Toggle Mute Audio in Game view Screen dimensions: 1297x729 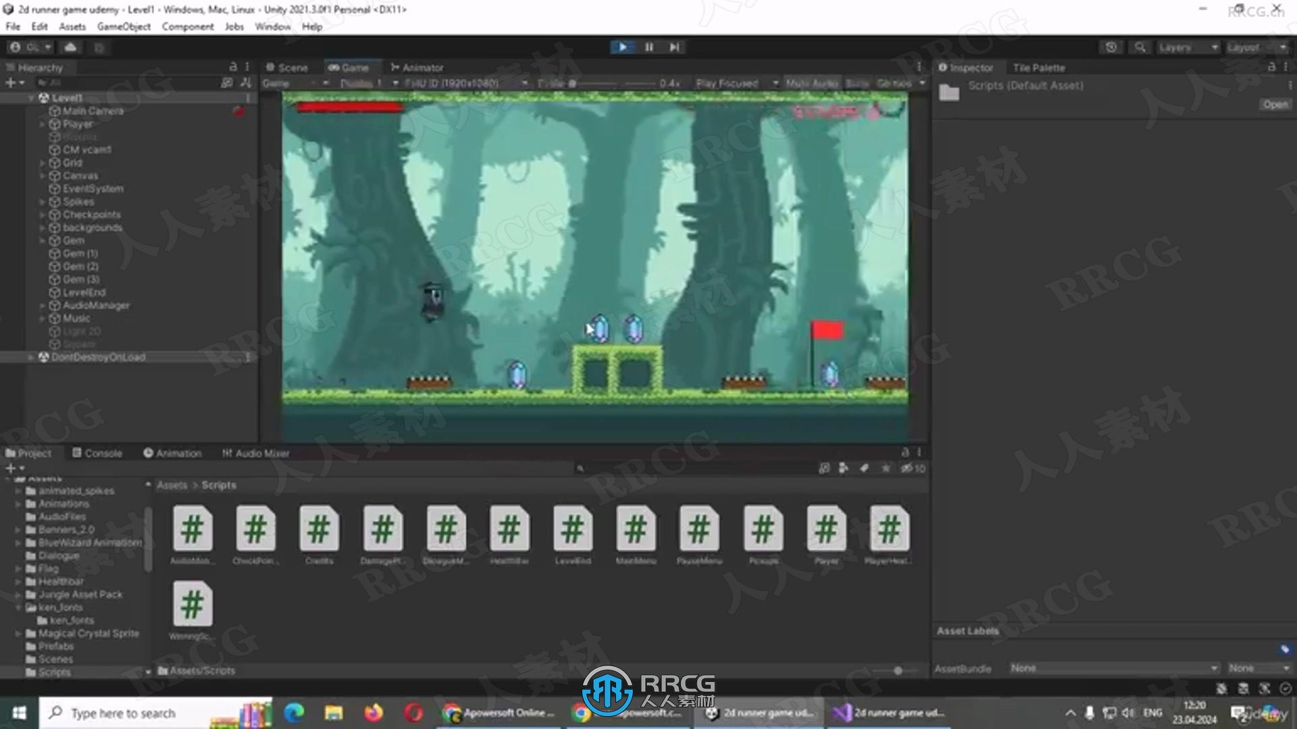(x=812, y=83)
